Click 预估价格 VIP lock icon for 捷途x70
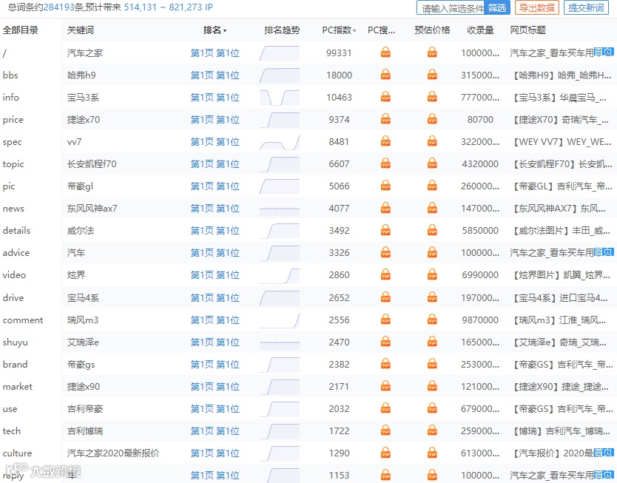The height and width of the screenshot is (483, 617). tap(432, 119)
